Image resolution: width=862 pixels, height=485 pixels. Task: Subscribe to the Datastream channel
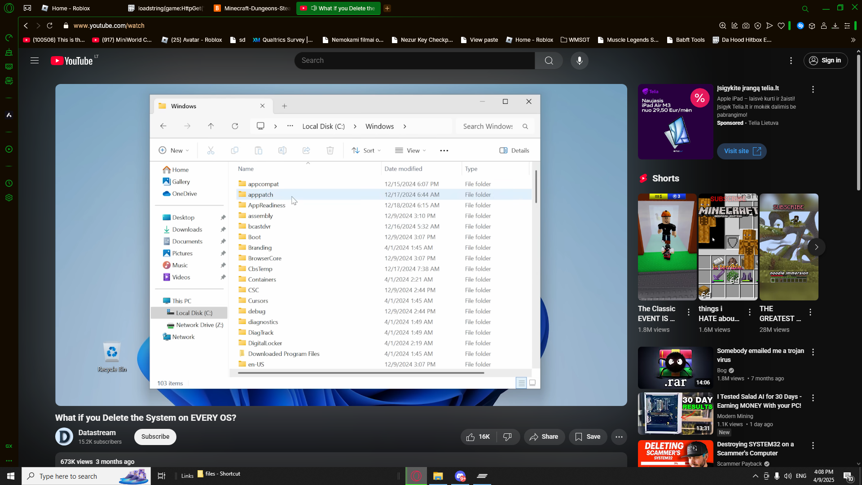155,437
